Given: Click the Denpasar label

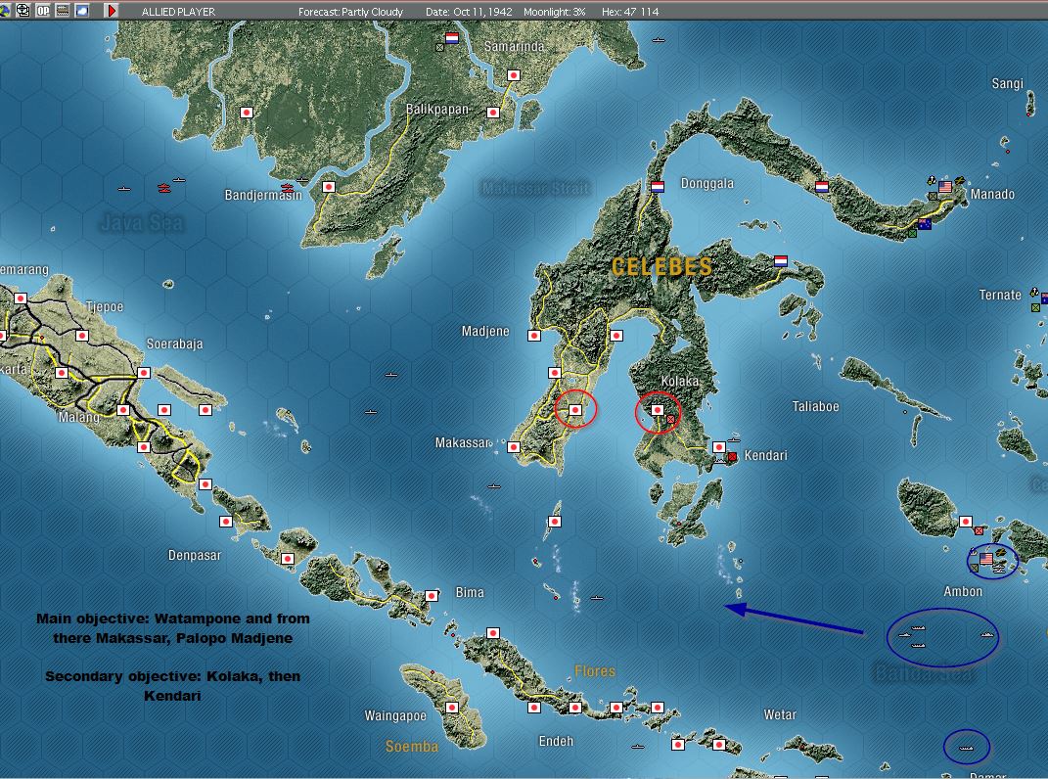Looking at the screenshot, I should click(195, 556).
